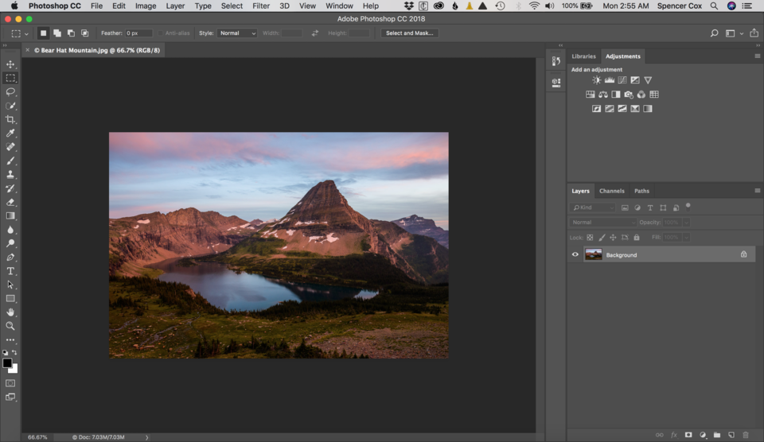This screenshot has width=764, height=442.
Task: Create a new layer from panel bottom
Action: point(731,435)
